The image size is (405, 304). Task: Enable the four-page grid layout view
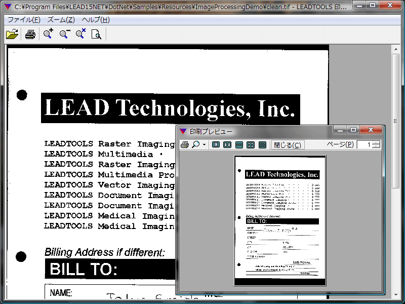tap(250, 144)
